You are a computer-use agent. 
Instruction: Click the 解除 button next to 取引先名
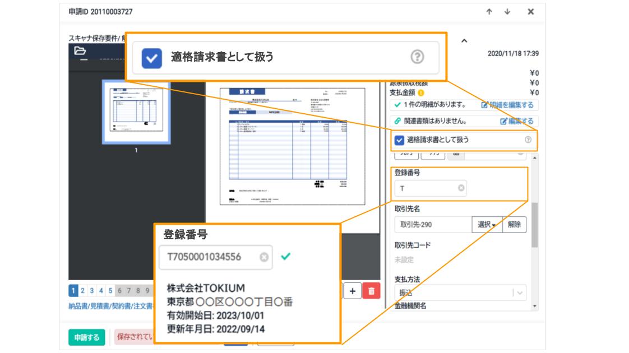[x=514, y=225]
